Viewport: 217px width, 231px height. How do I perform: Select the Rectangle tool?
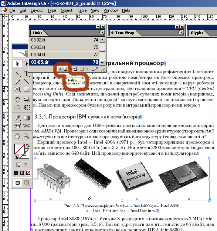[27, 89]
